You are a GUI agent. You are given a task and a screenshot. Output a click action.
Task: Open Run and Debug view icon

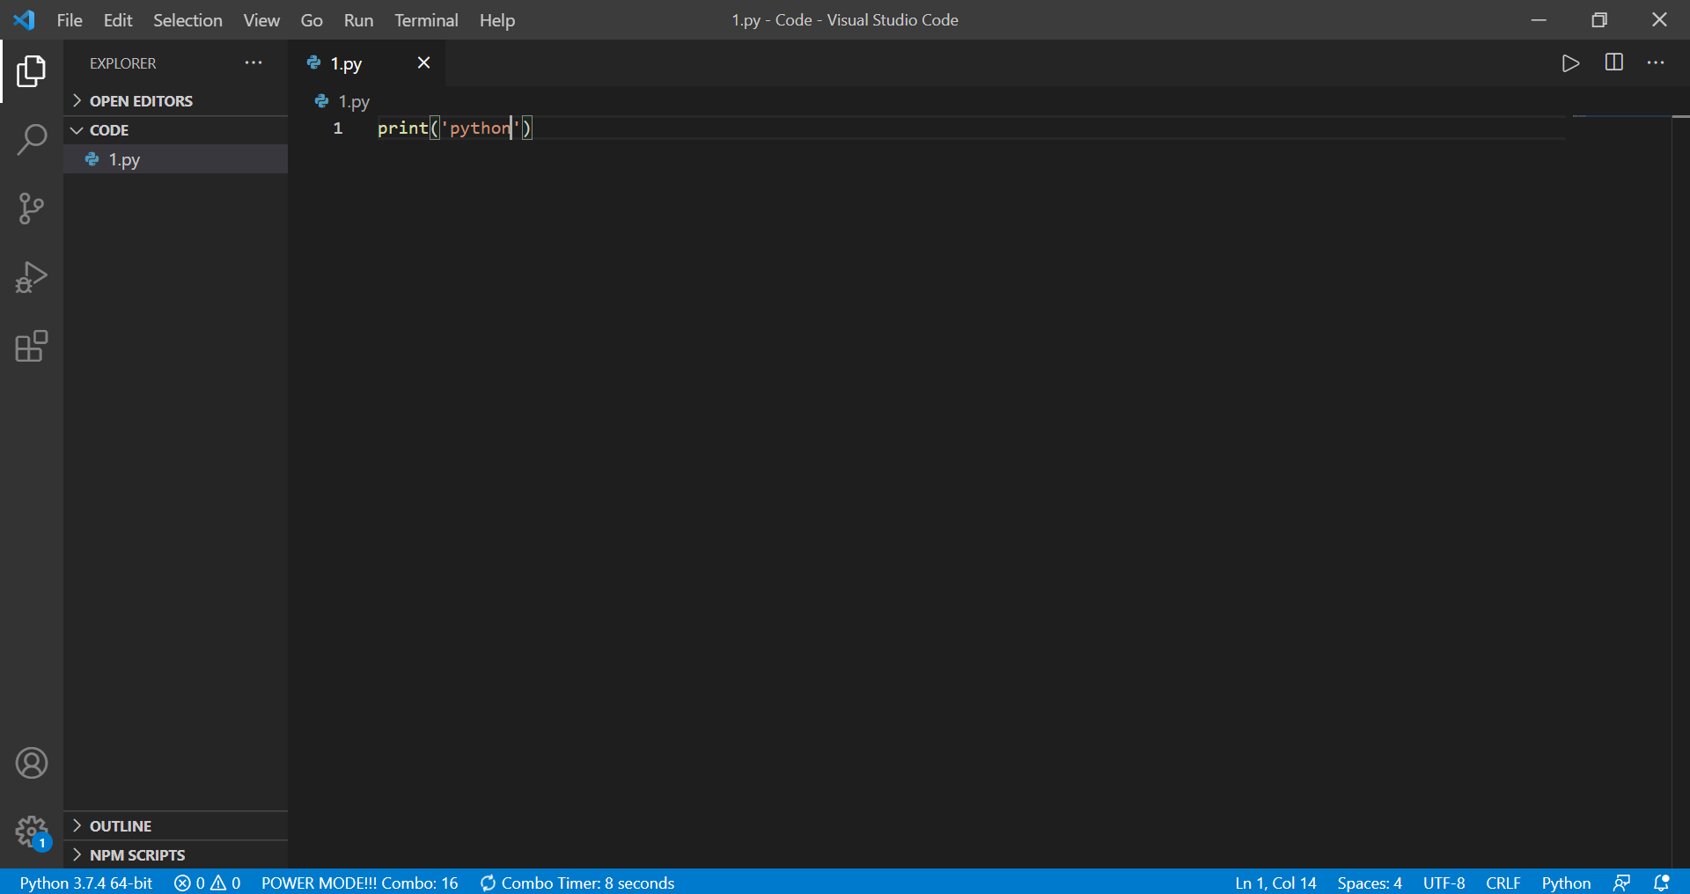coord(32,277)
